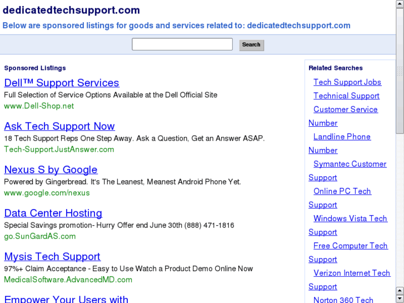Select the Tech-Support.JustAnswer.com URL text
404x303 pixels.
59,150
